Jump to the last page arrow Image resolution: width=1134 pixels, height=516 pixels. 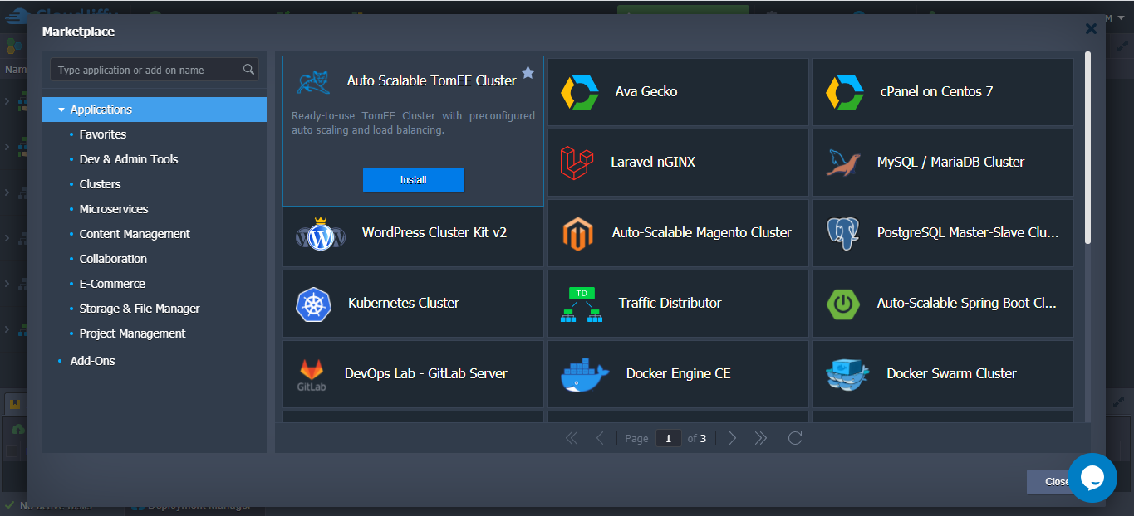pos(760,438)
